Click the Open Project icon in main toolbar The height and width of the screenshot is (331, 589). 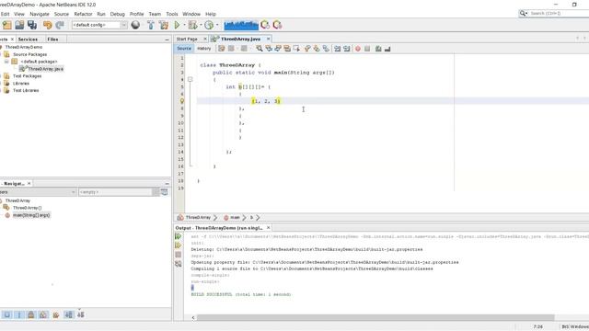pos(19,25)
